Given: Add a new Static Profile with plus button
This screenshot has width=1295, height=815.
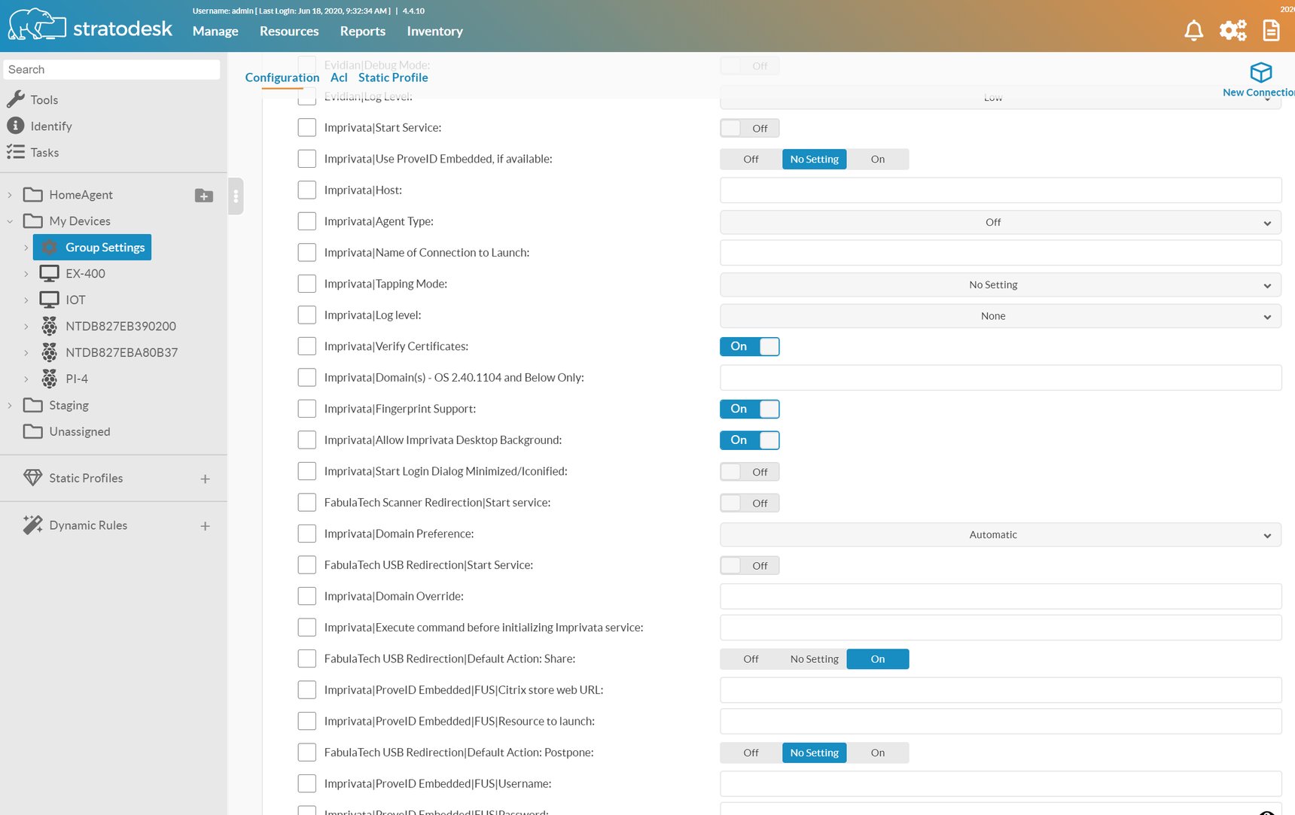Looking at the screenshot, I should (204, 478).
